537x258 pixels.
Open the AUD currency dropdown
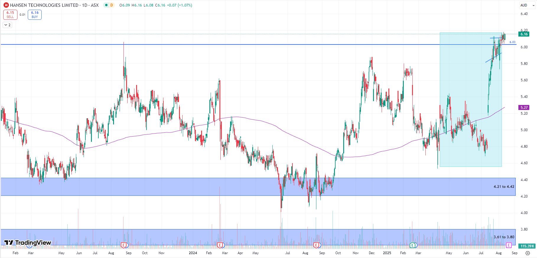pos(527,5)
